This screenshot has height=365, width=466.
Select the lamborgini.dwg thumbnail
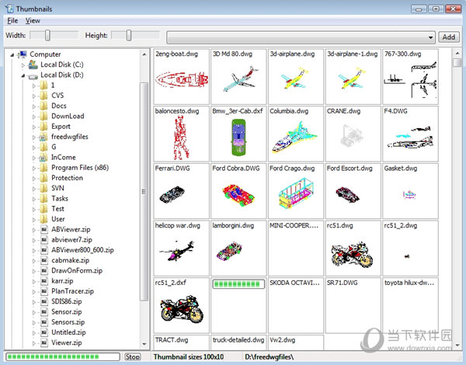(x=238, y=249)
